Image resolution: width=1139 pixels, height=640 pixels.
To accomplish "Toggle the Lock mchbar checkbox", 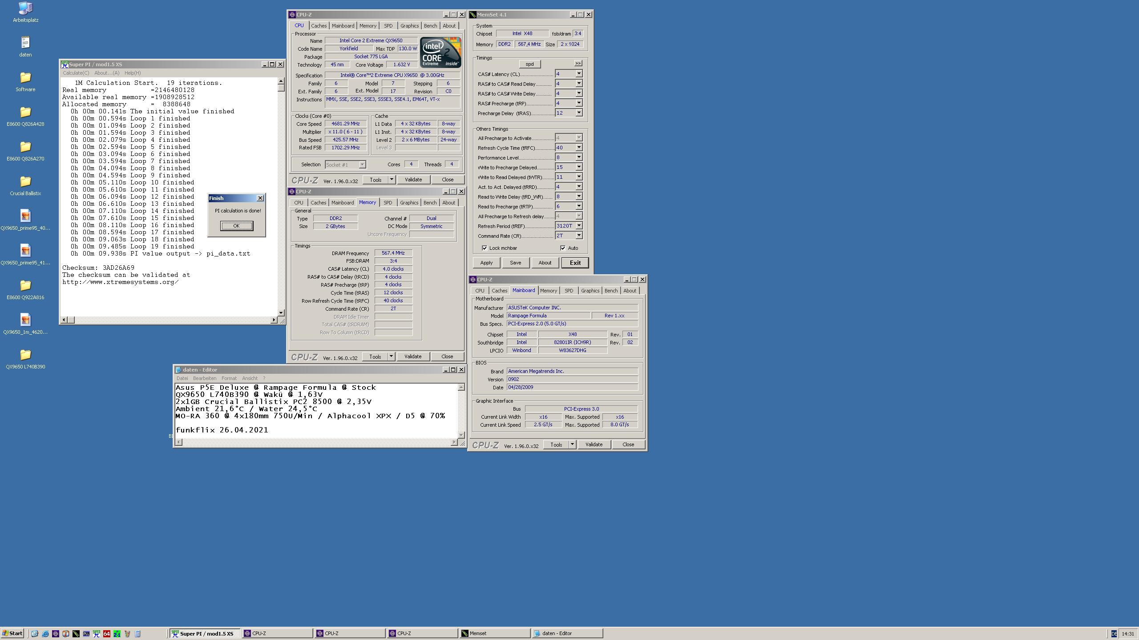I will (485, 248).
